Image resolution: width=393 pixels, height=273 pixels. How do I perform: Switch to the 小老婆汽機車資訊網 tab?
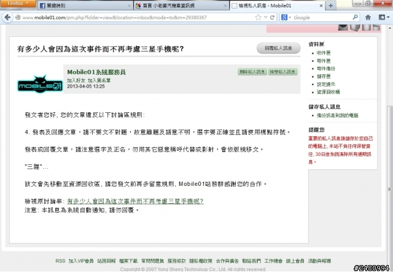pos(181,6)
